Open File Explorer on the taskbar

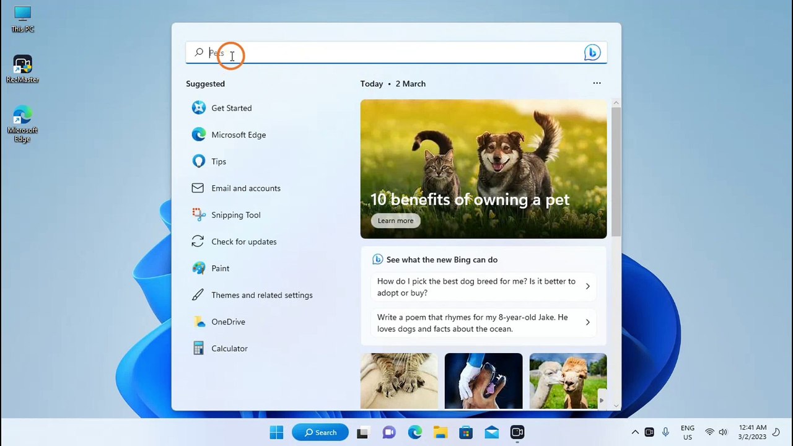(440, 432)
